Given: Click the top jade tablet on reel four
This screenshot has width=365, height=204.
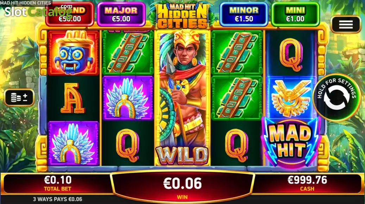Looking at the screenshot, I should [237, 53].
